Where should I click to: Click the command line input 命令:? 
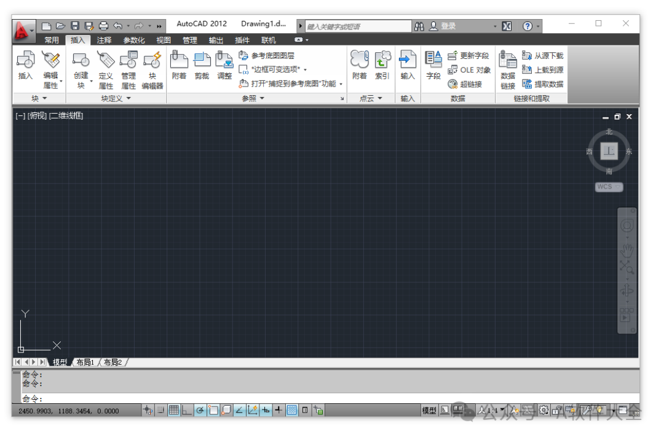[x=330, y=399]
